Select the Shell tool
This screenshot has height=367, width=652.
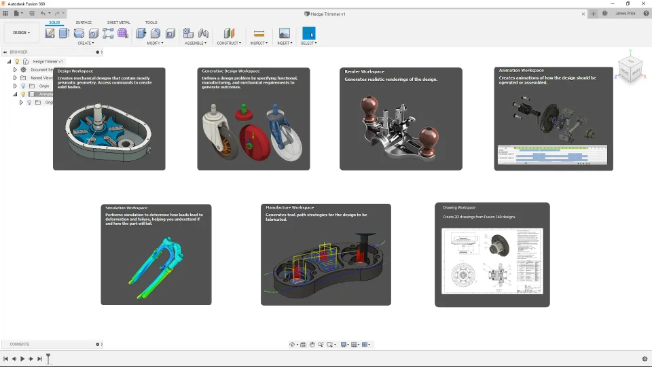click(x=170, y=33)
